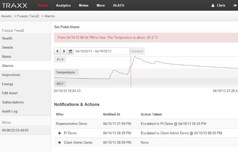Screen dimensions: 238x152
Task: Open Health in the sidebar
Action: click(x=7, y=38)
